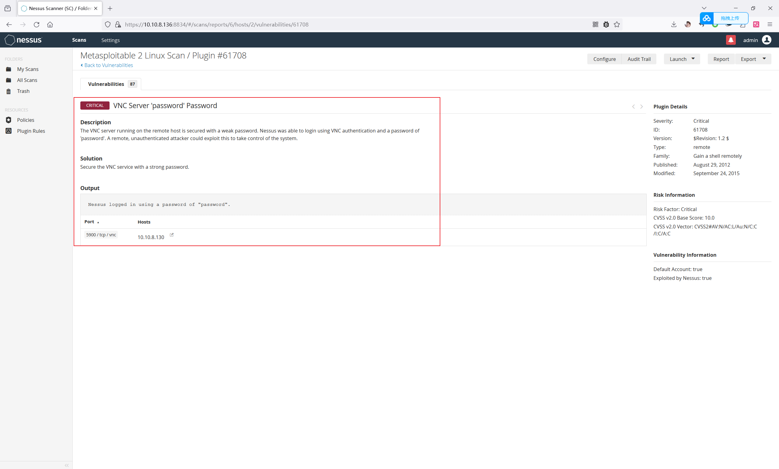Viewport: 779px width, 469px height.
Task: Click the title "VNC Server 'password' Password"
Action: click(x=165, y=106)
